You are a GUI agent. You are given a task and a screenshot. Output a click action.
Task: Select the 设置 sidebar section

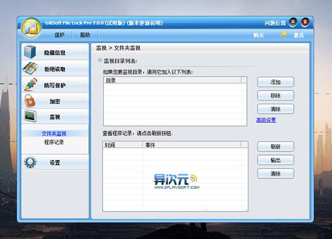click(55, 162)
